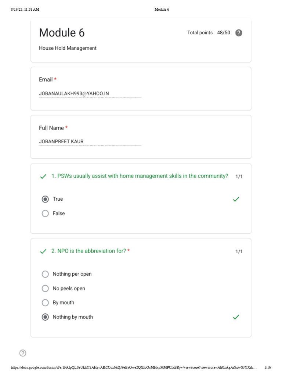Choose the No peels open option

click(x=45, y=288)
